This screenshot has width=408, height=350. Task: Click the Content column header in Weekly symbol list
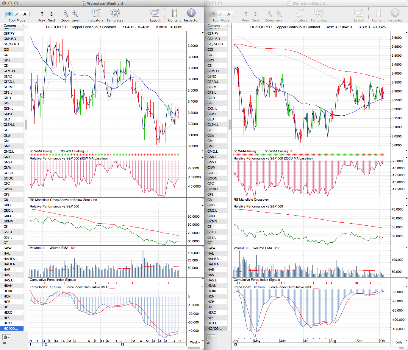coord(10,26)
